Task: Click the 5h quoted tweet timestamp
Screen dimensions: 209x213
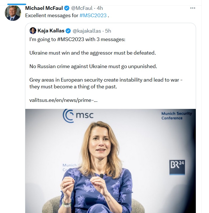Action: point(108,31)
